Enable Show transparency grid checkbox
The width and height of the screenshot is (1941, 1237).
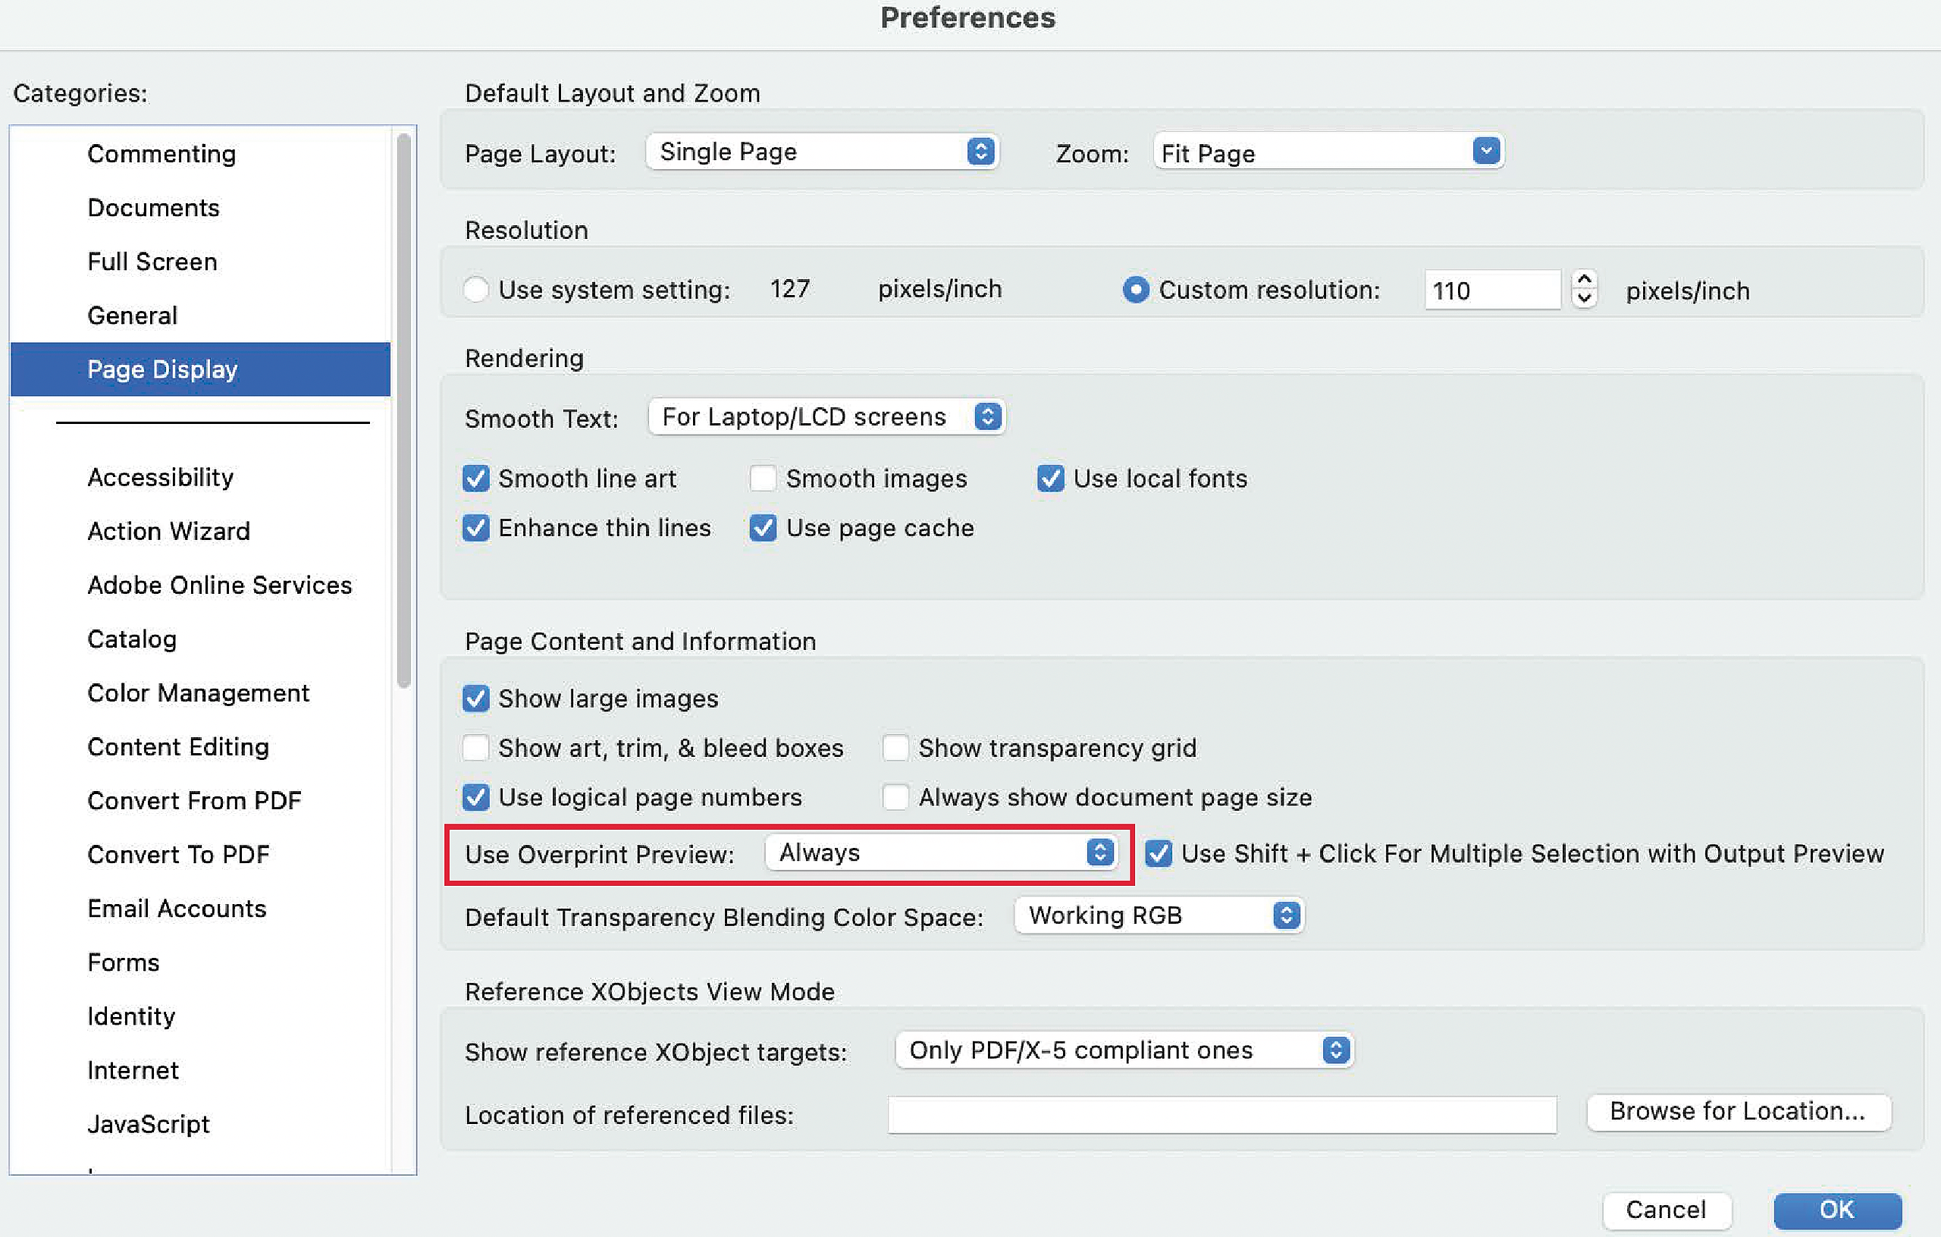pyautogui.click(x=895, y=749)
